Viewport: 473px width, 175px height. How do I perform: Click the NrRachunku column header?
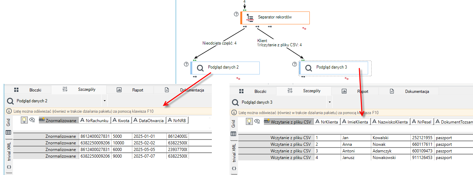coord(94,120)
